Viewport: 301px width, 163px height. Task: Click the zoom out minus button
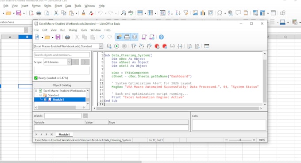(227, 140)
